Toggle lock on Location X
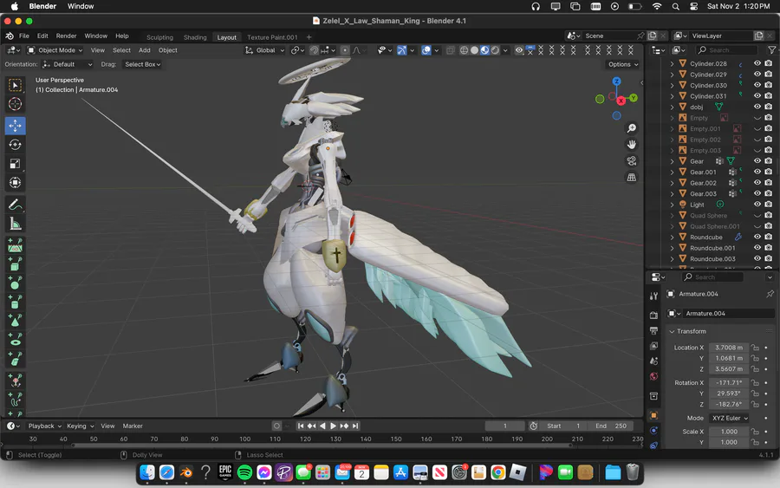This screenshot has width=780, height=488. [755, 348]
